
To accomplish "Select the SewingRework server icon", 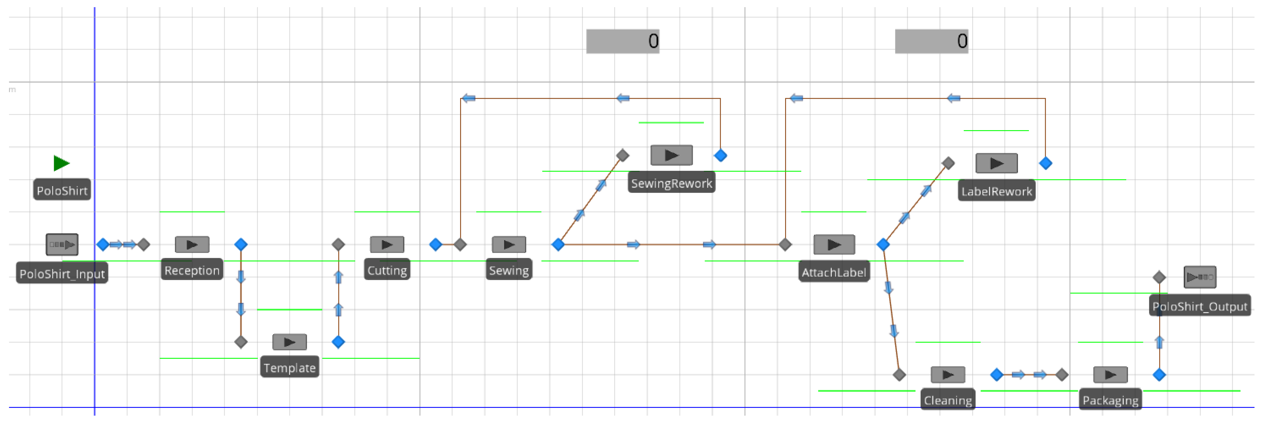I will click(x=671, y=155).
